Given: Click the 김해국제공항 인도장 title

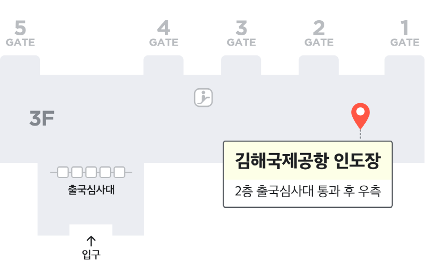Looking at the screenshot, I should 308,161.
